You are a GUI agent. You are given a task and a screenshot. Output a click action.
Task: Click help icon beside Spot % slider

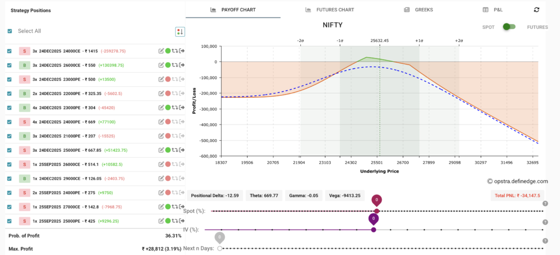click(x=545, y=204)
